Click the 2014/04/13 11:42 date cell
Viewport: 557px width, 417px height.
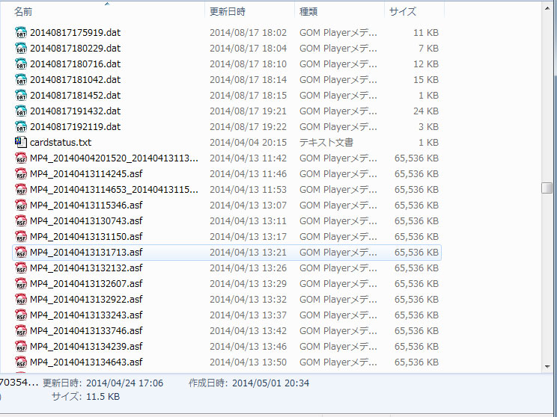248,158
